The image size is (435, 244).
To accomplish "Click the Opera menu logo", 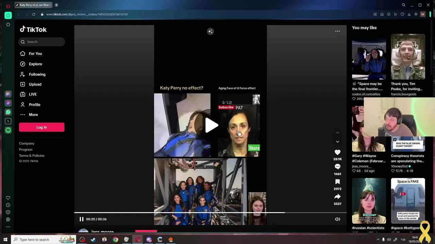I will click(x=8, y=6).
